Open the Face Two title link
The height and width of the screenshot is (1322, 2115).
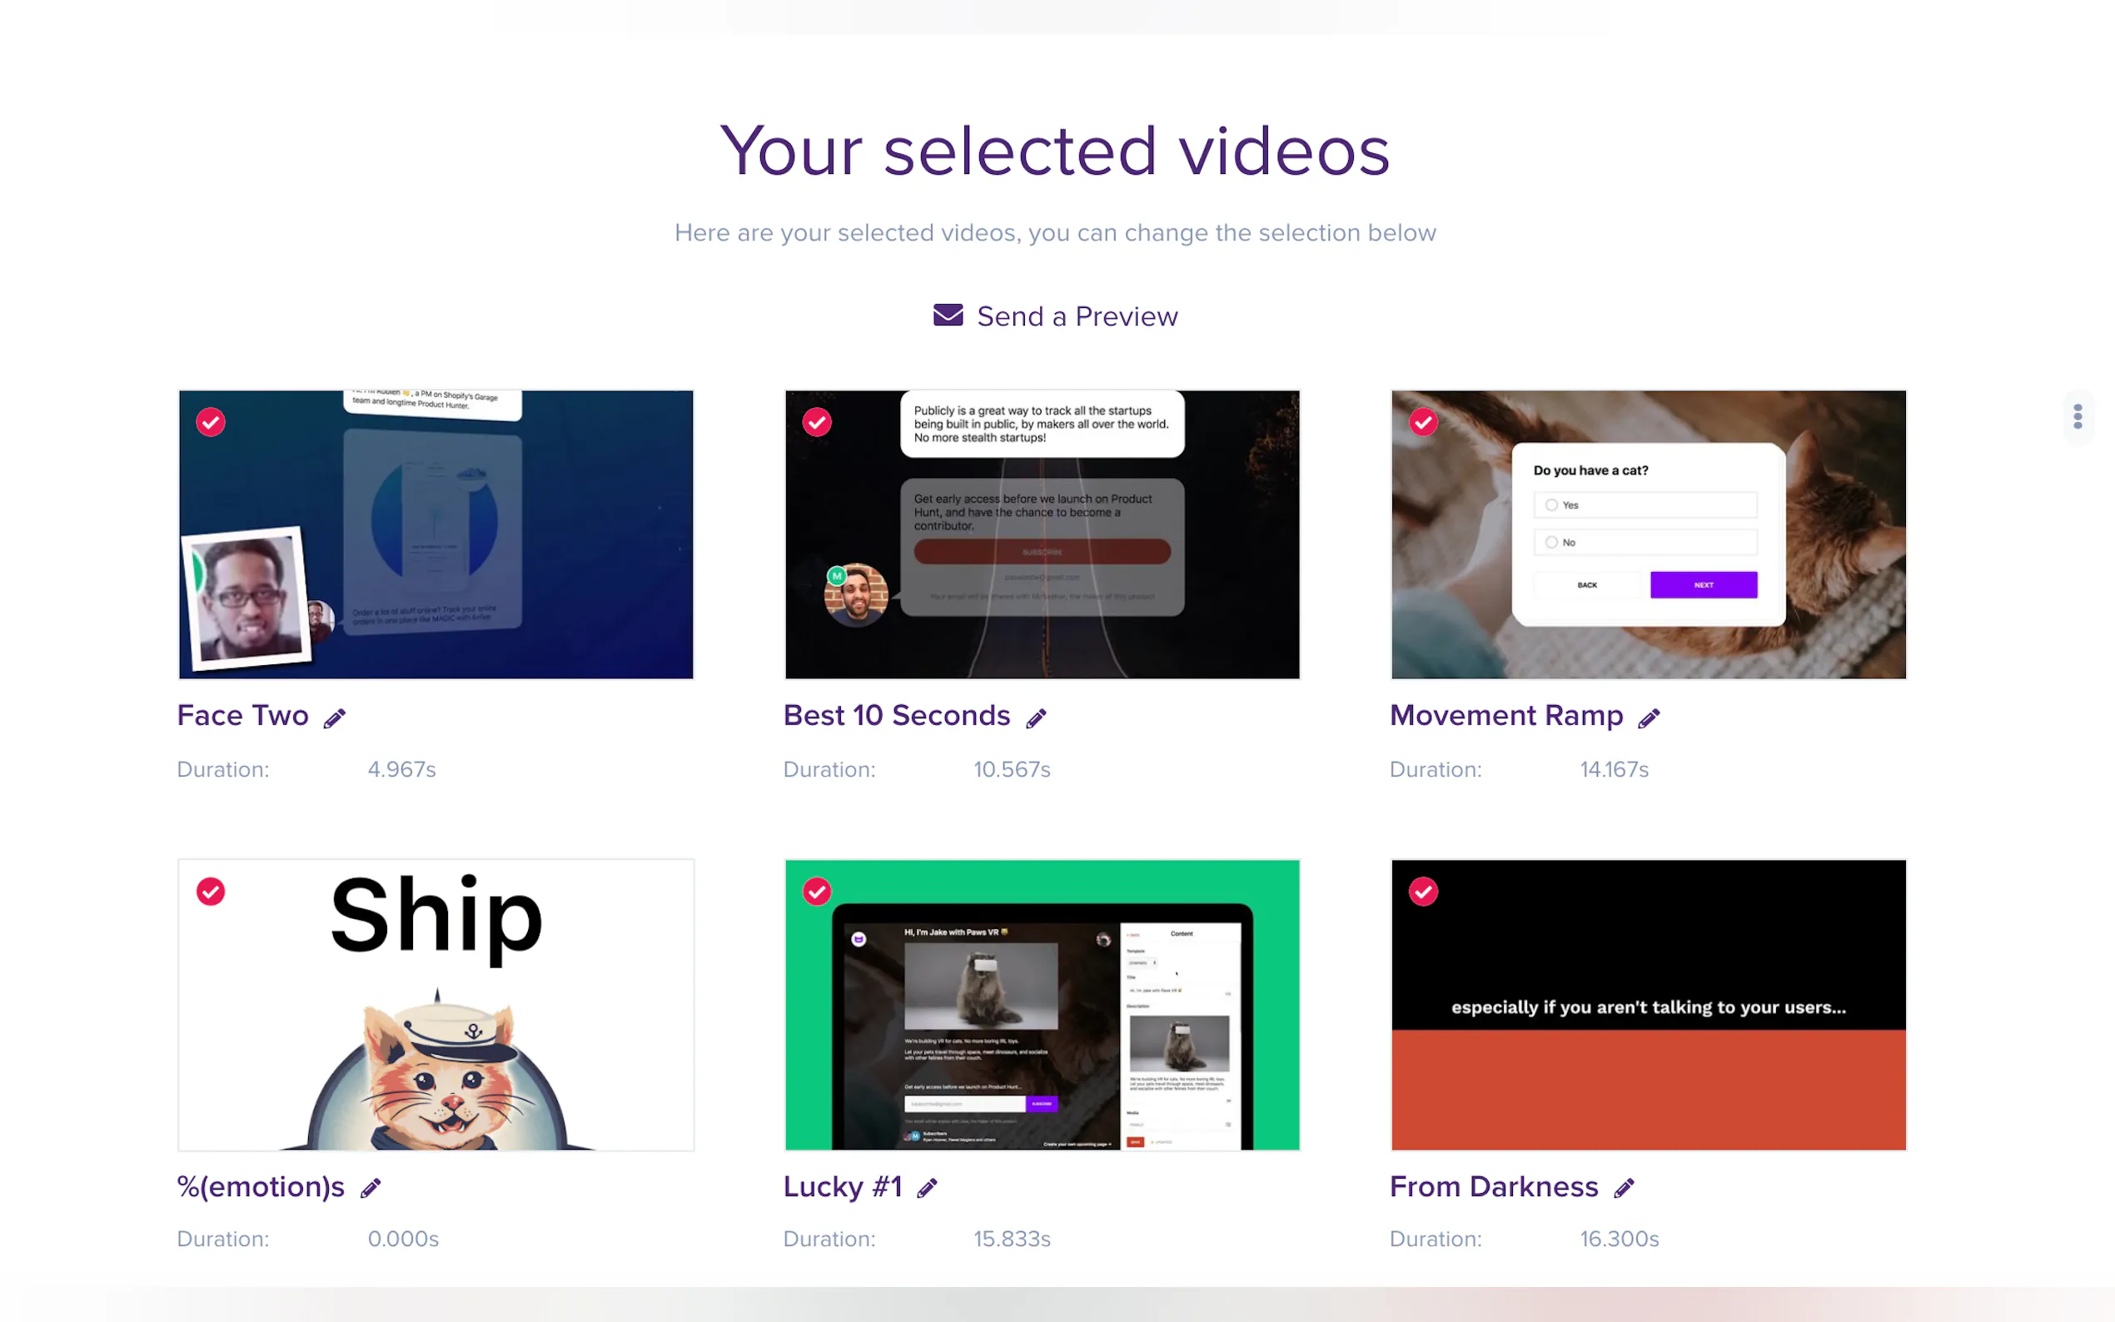pyautogui.click(x=243, y=716)
